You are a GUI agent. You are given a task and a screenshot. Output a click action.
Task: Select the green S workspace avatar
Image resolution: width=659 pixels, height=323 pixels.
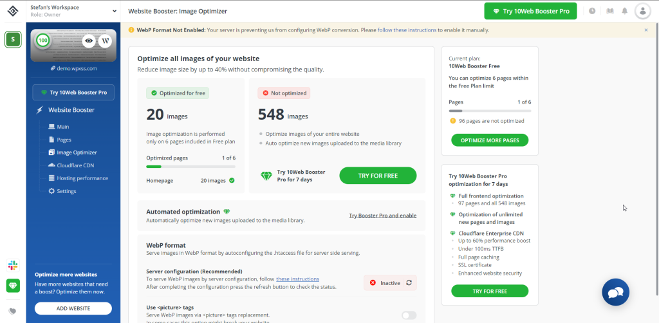click(13, 39)
